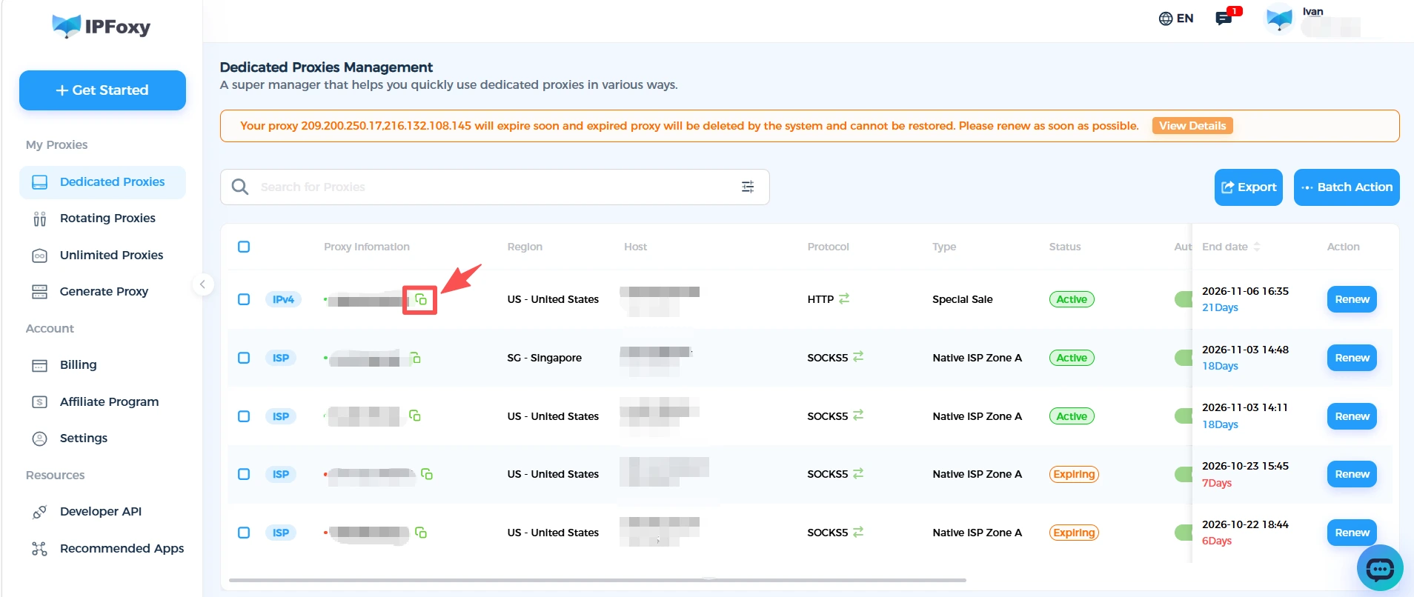Image resolution: width=1414 pixels, height=597 pixels.
Task: Switch protocol icon next to HTTP
Action: click(x=844, y=298)
